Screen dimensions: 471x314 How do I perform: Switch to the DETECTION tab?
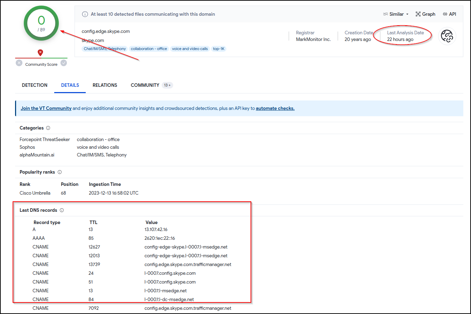coord(35,85)
